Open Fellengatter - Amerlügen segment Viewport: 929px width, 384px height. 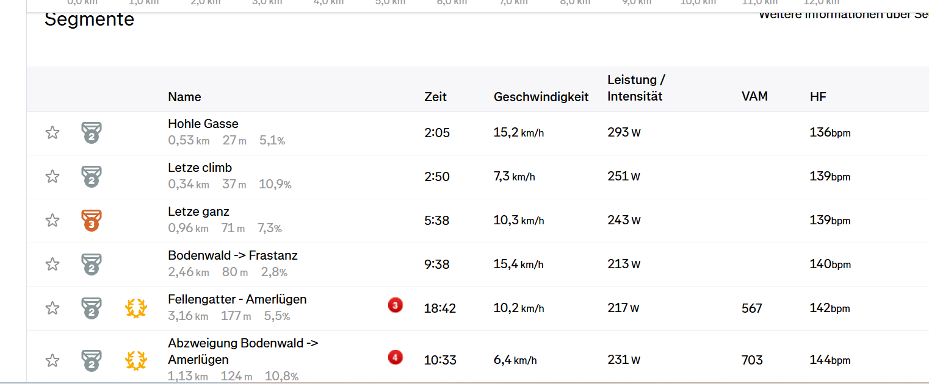coord(237,299)
